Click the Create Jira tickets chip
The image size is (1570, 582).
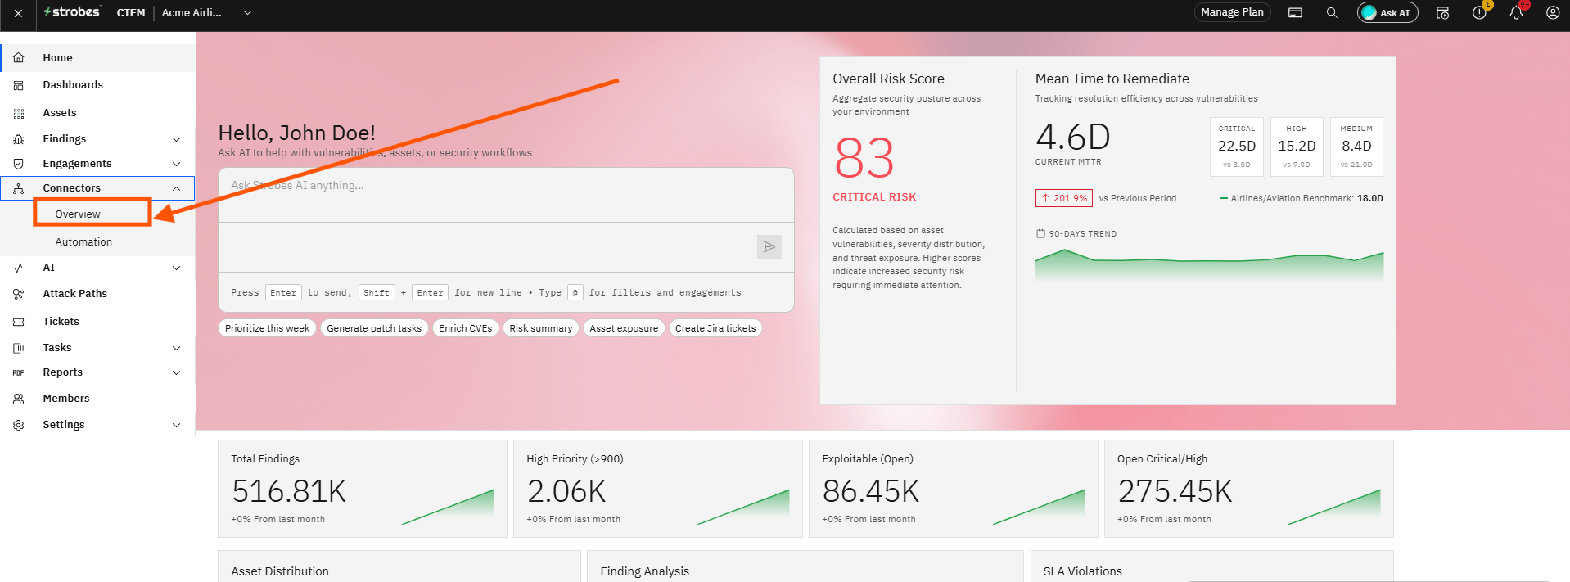point(715,328)
